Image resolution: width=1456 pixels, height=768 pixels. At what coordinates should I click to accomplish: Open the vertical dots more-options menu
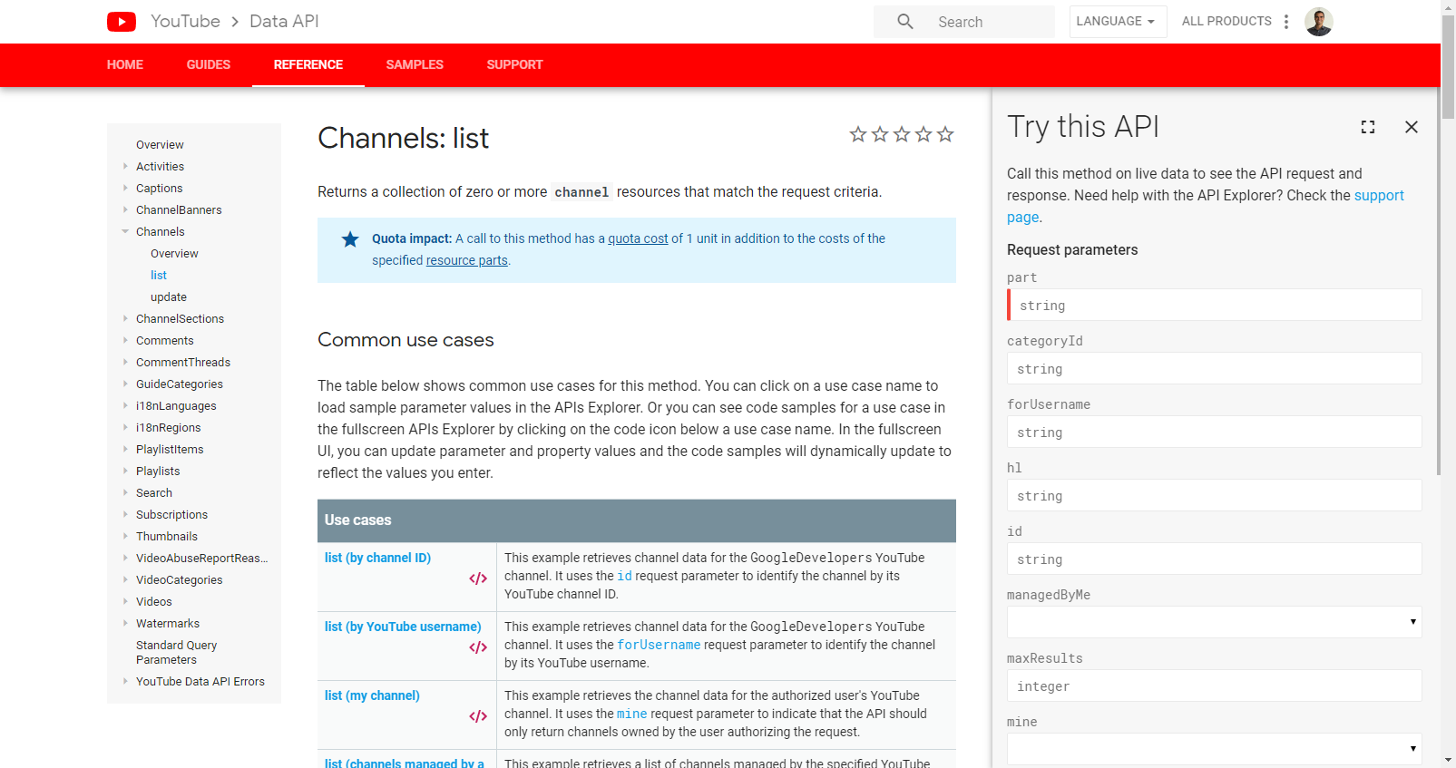[x=1286, y=22]
